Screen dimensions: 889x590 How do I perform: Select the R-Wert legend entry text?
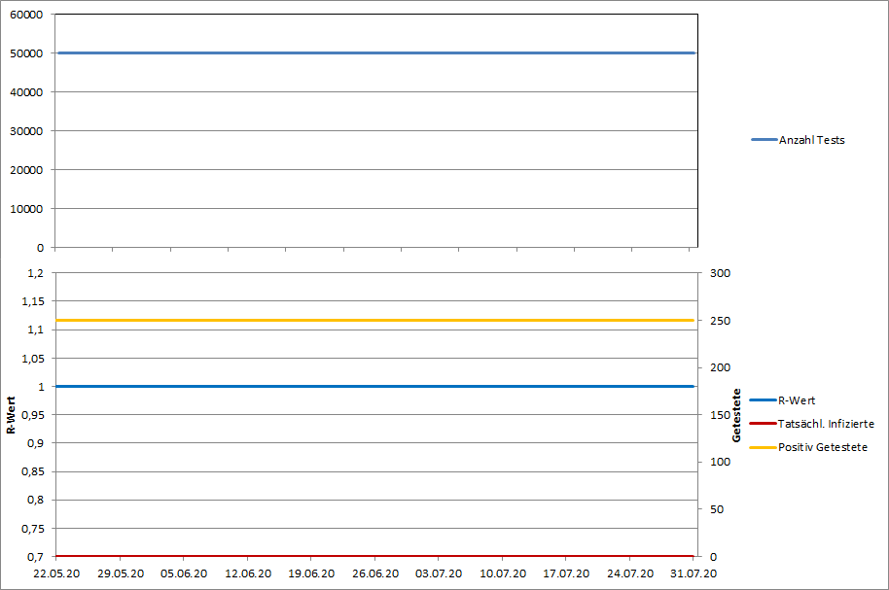coord(796,400)
